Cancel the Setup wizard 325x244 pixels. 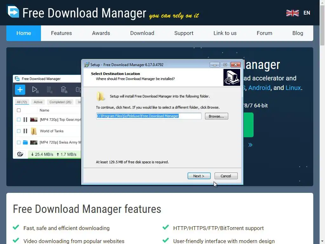tap(226, 176)
